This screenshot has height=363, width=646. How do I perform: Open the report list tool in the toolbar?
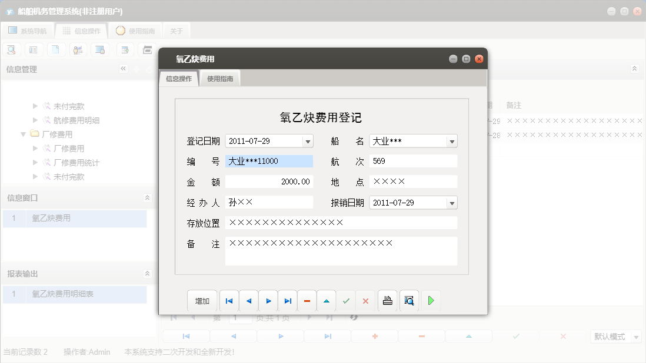[x=34, y=49]
